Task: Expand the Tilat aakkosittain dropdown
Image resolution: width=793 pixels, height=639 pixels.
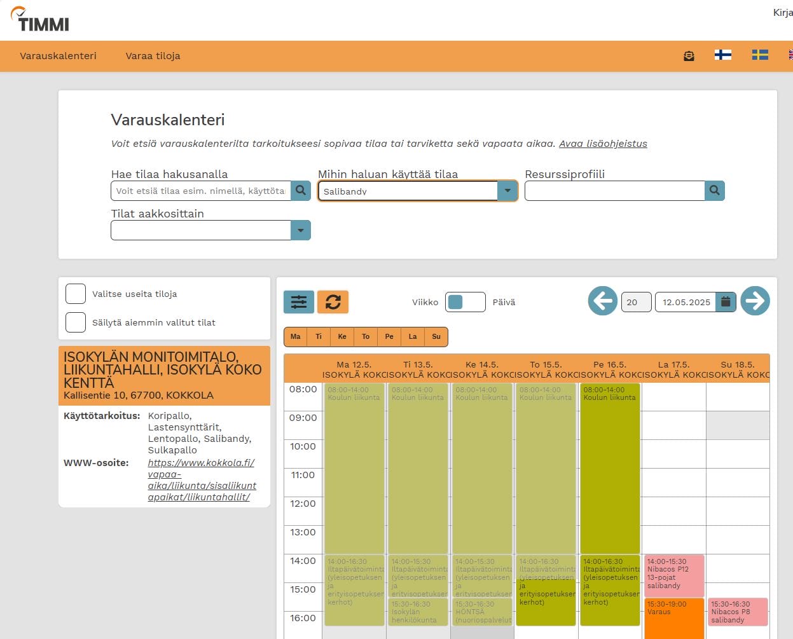Action: [x=301, y=230]
